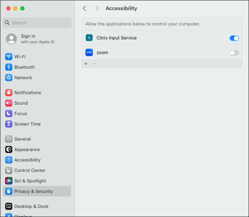Open General settings pane
The width and height of the screenshot is (249, 217).
pyautogui.click(x=22, y=139)
